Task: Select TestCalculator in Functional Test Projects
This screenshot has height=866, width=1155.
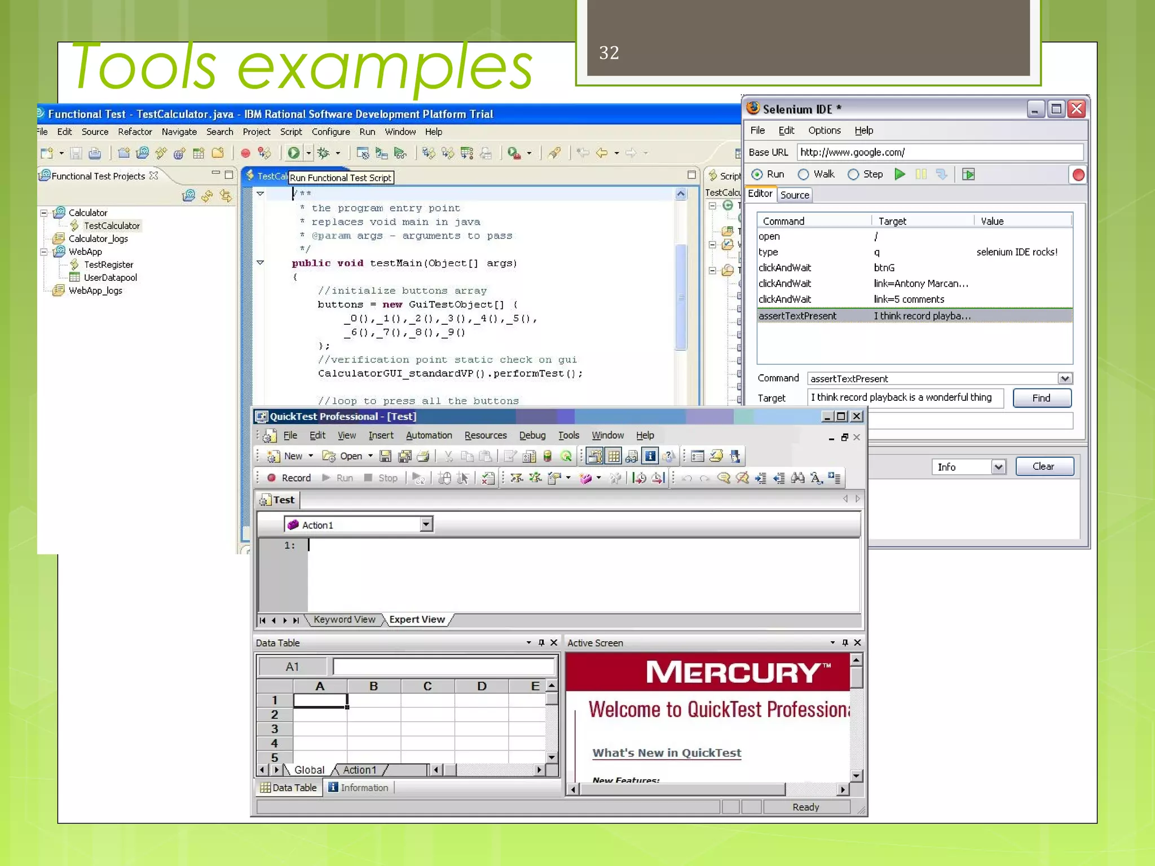Action: [x=112, y=226]
